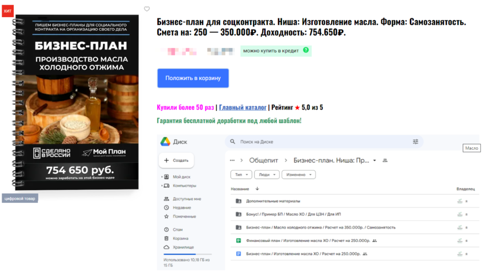
Task: Expand the Мой диск tree item
Action: pos(162,177)
